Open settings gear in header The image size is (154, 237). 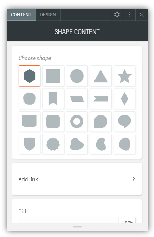117,15
